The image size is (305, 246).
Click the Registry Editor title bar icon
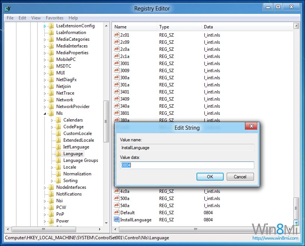(x=8, y=7)
